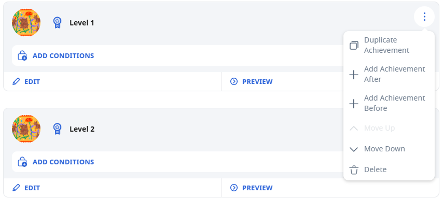Click the Level 1 badge ribbon icon
The height and width of the screenshot is (198, 443).
58,23
